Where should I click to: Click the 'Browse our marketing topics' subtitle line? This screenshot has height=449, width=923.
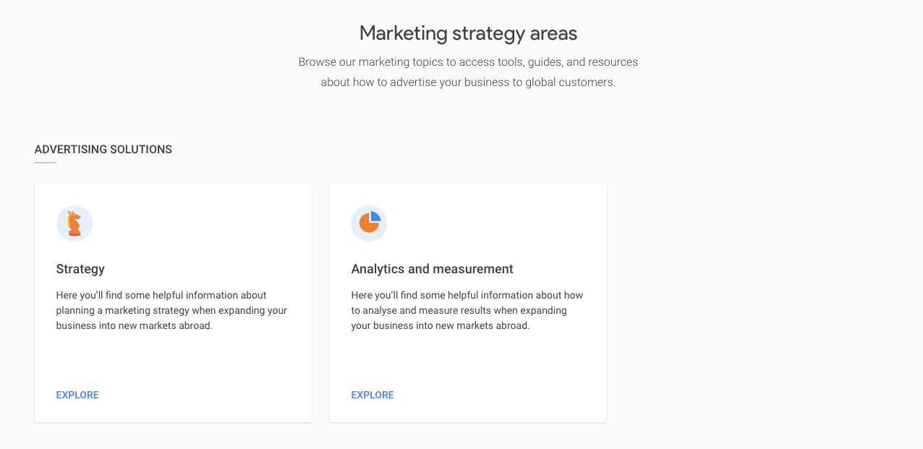pos(468,62)
